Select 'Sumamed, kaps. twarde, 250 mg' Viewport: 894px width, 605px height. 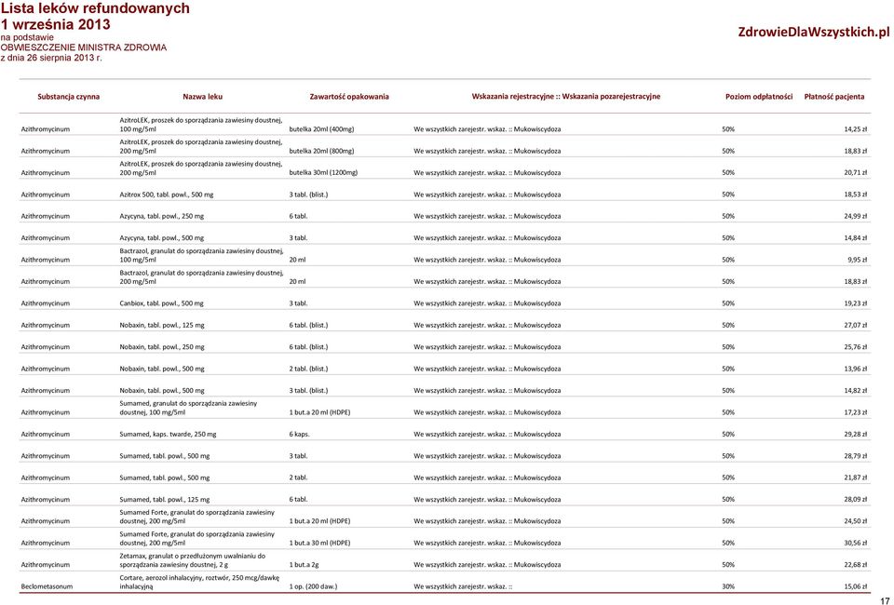click(x=169, y=434)
